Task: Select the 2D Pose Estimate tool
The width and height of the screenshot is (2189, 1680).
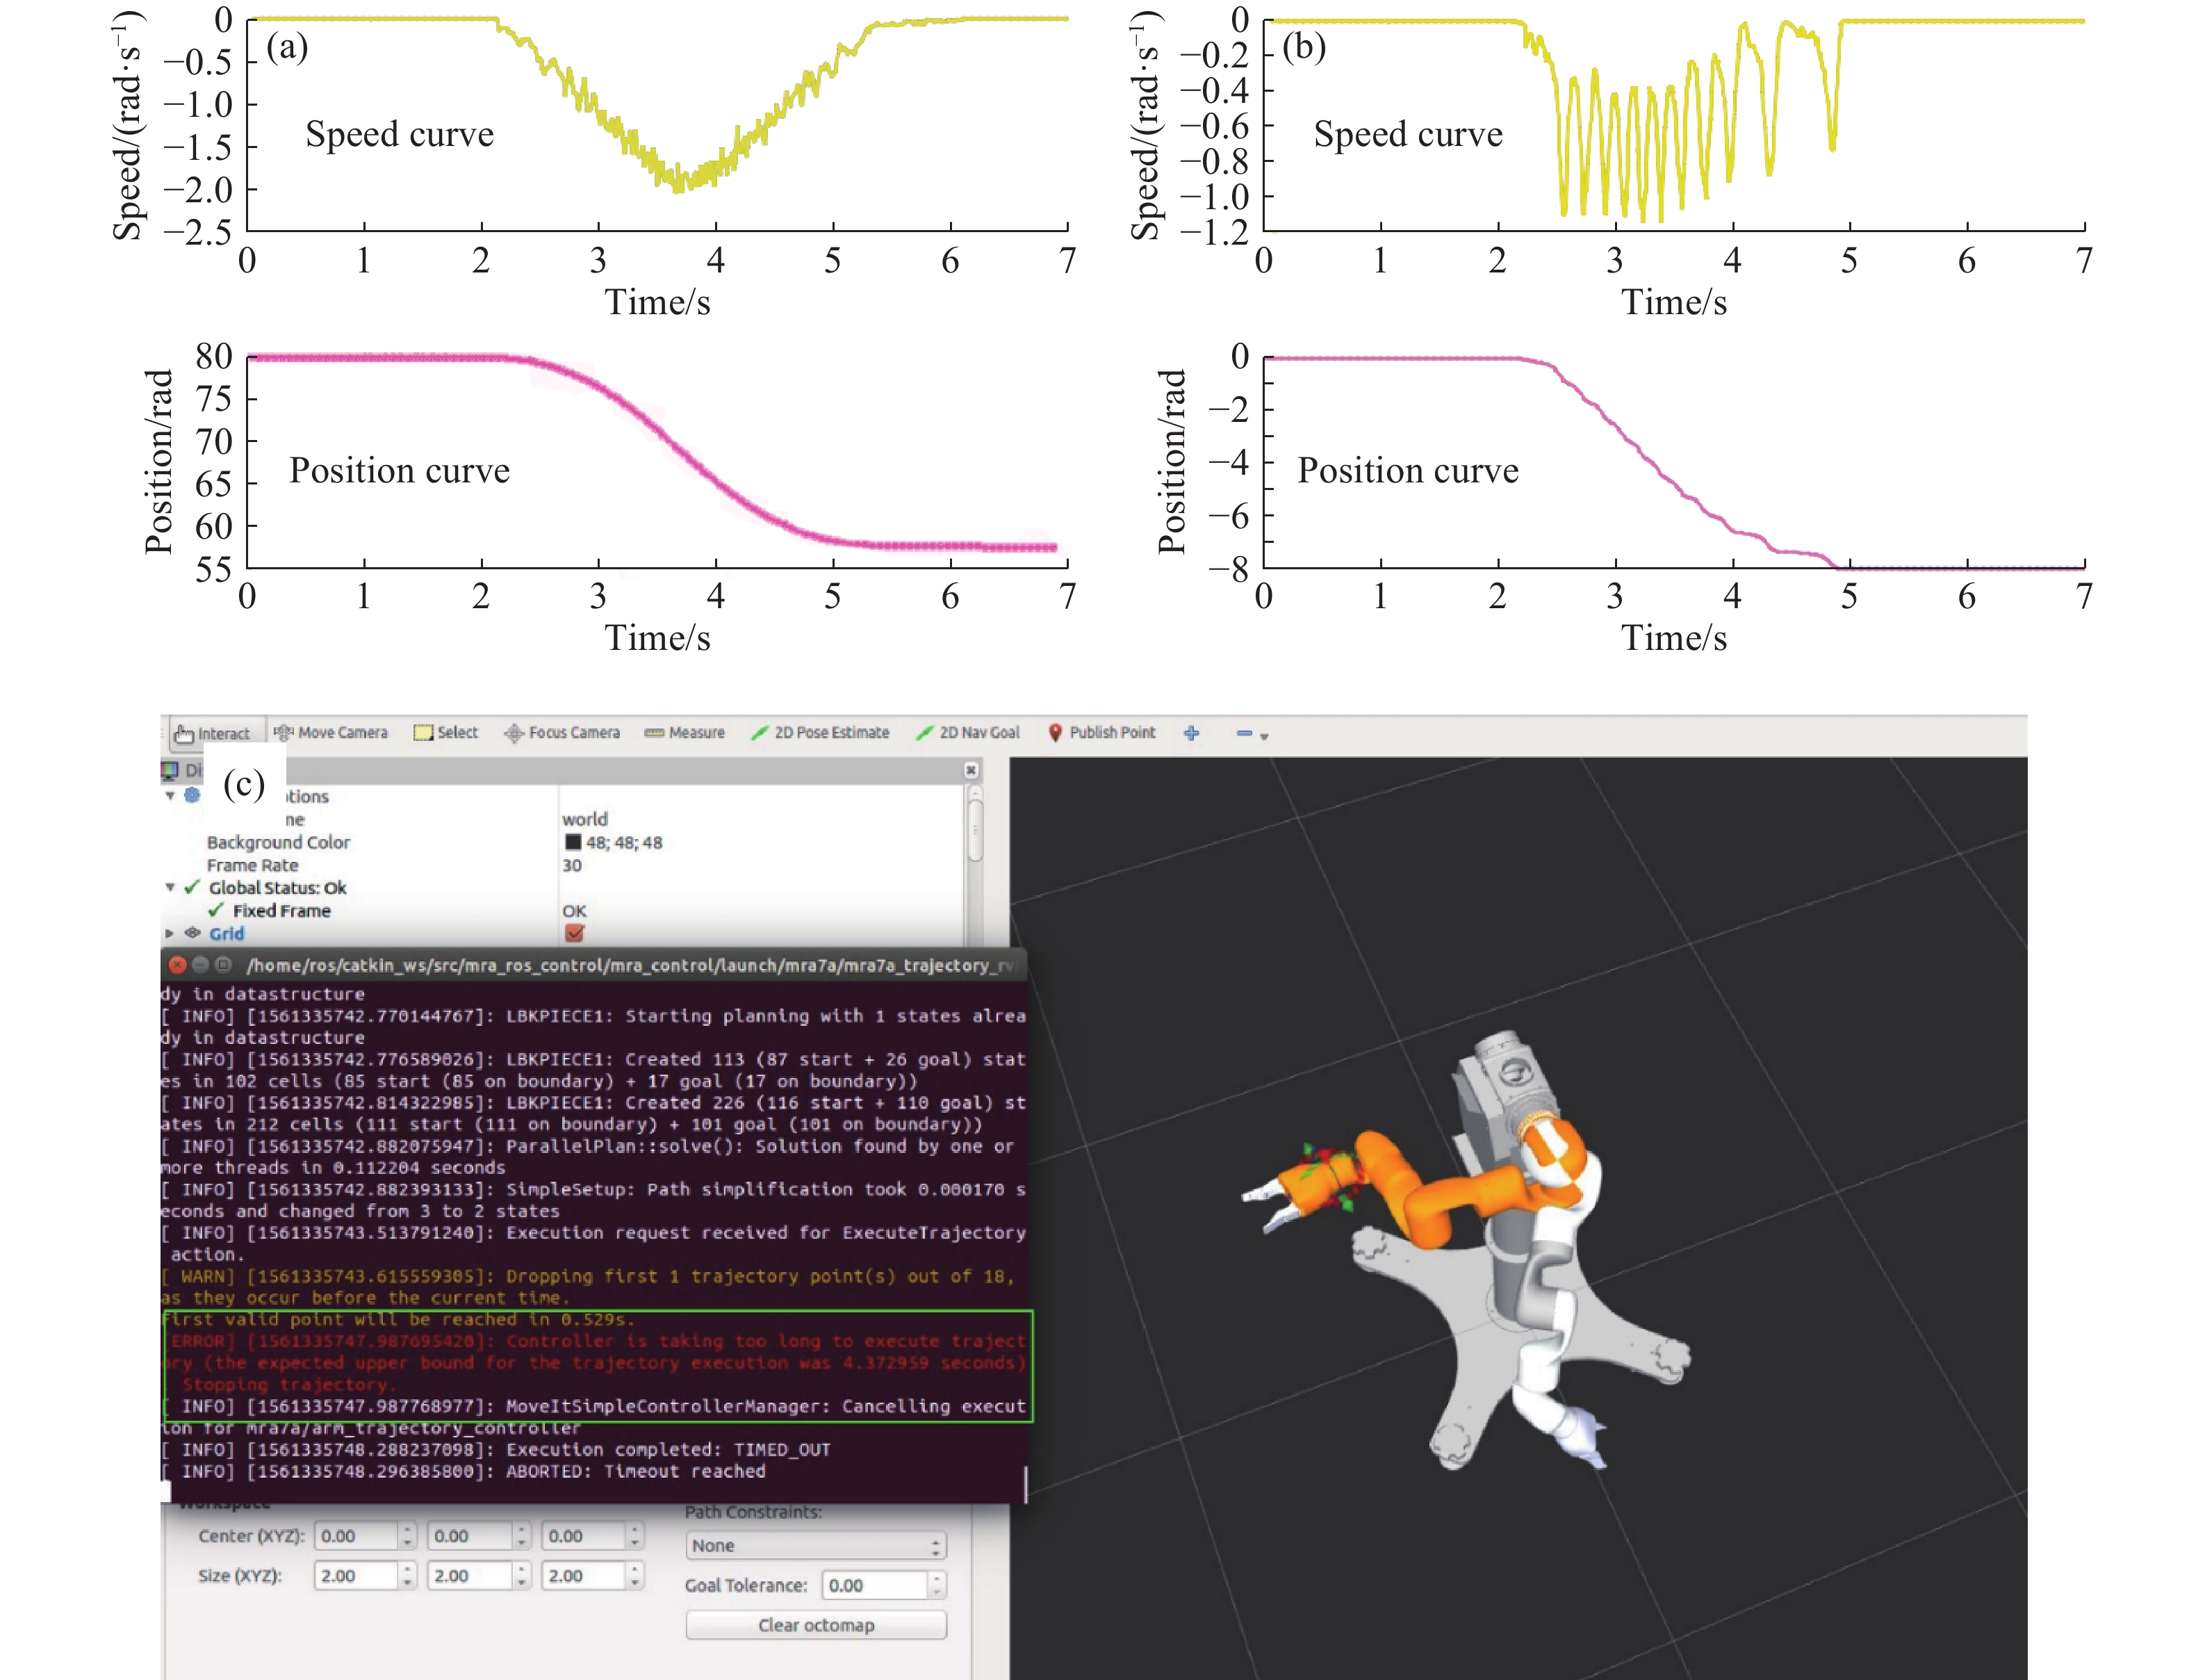Action: pyautogui.click(x=819, y=732)
